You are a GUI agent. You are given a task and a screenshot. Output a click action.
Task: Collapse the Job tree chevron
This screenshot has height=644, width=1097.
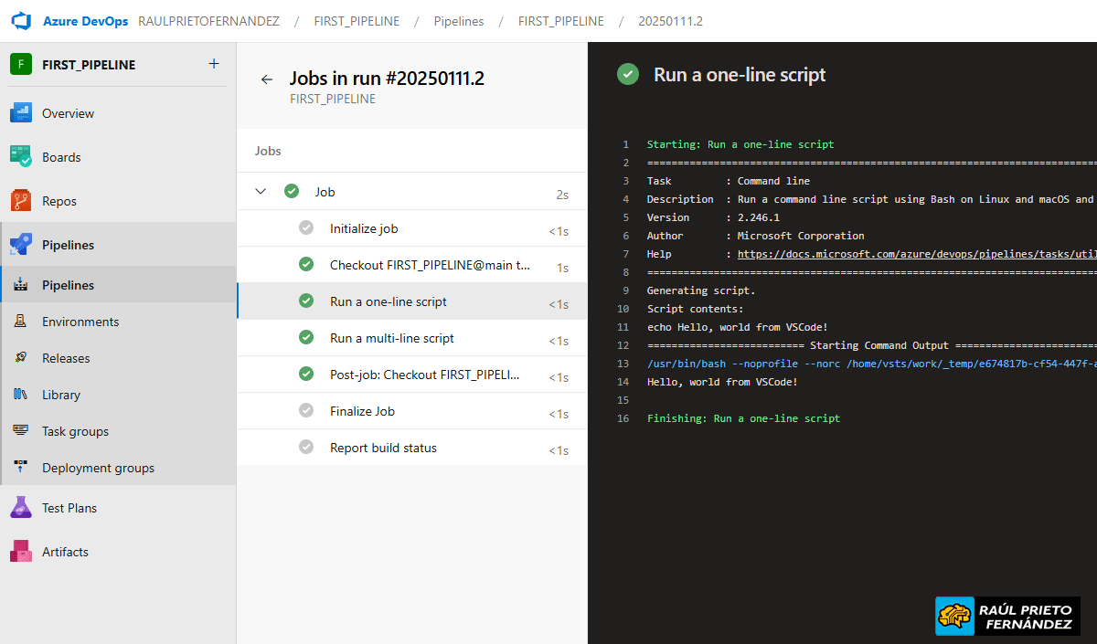tap(261, 192)
